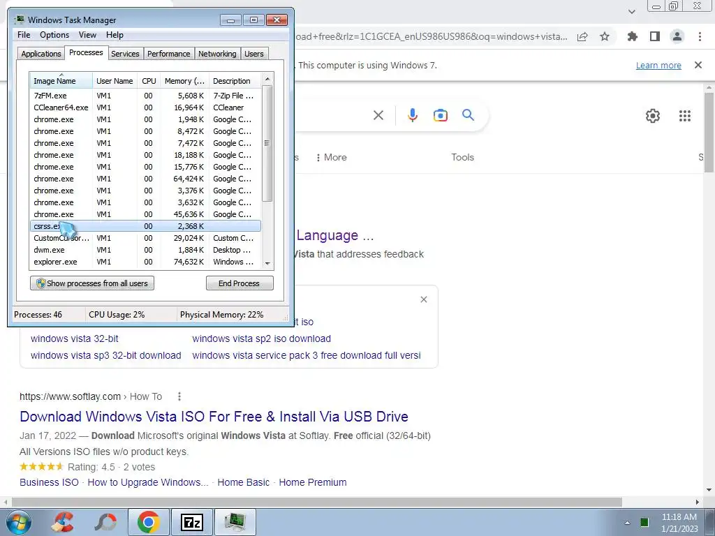Select the CCleaner64.exe process row
Viewport: 715px width, 536px height.
click(x=145, y=107)
